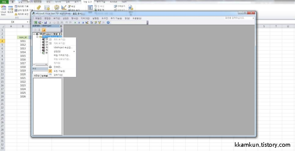The height and width of the screenshot is (151, 295).
Task: Click the Name Box showing E4
Action: click(x=13, y=22)
